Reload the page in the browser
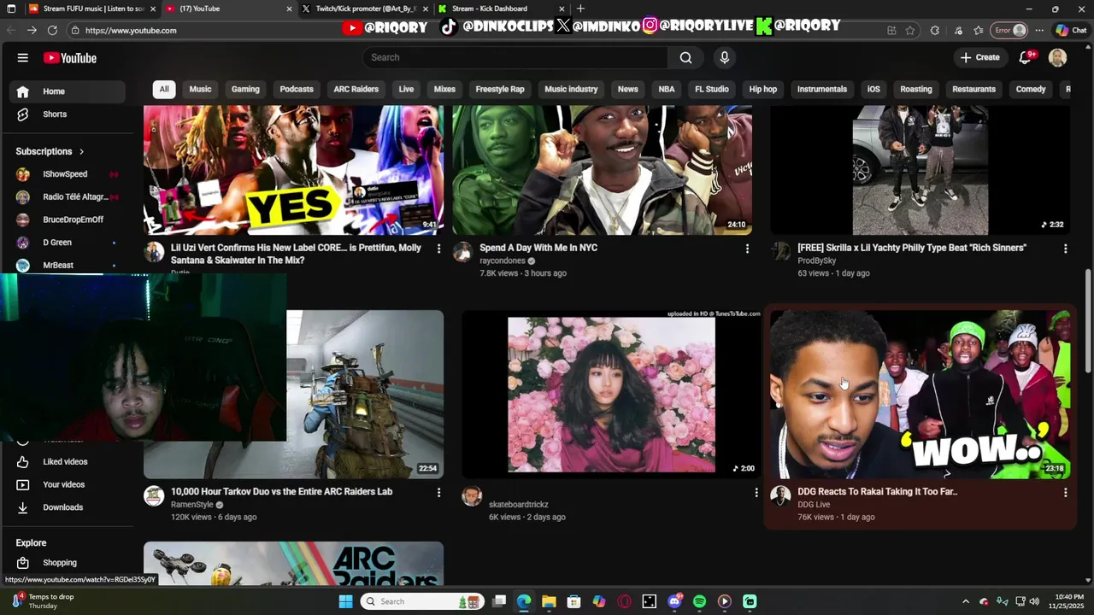 coord(52,30)
